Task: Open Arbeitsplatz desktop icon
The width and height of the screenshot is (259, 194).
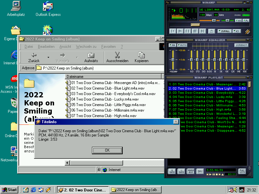Action: pyautogui.click(x=16, y=9)
